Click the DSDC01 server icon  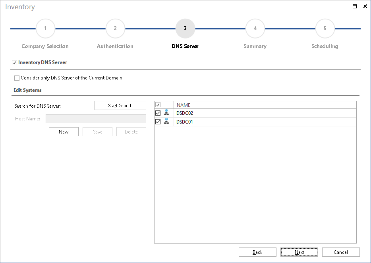pyautogui.click(x=166, y=122)
